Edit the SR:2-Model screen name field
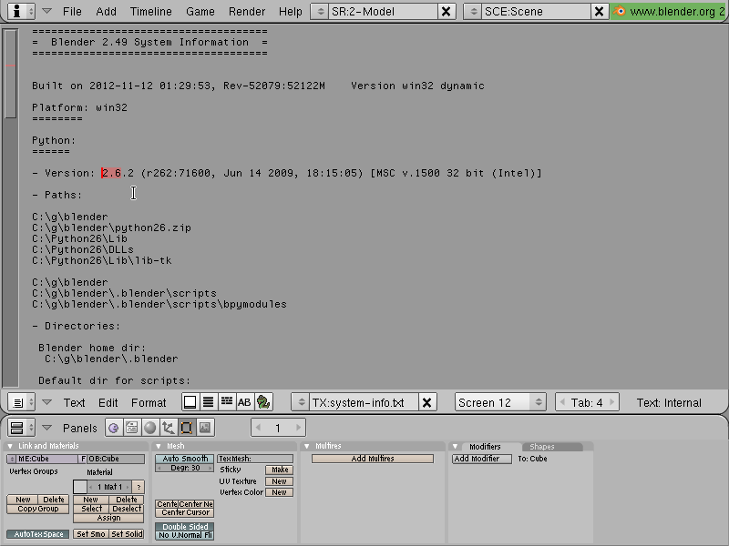The image size is (729, 546). 383,11
